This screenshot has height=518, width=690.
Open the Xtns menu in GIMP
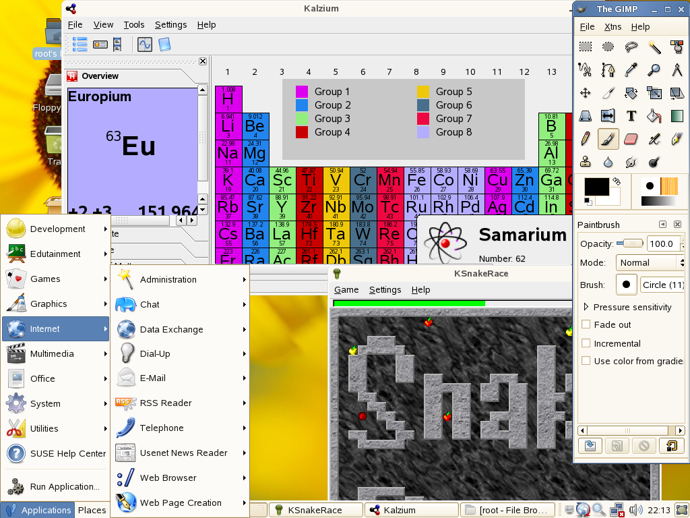coord(613,26)
